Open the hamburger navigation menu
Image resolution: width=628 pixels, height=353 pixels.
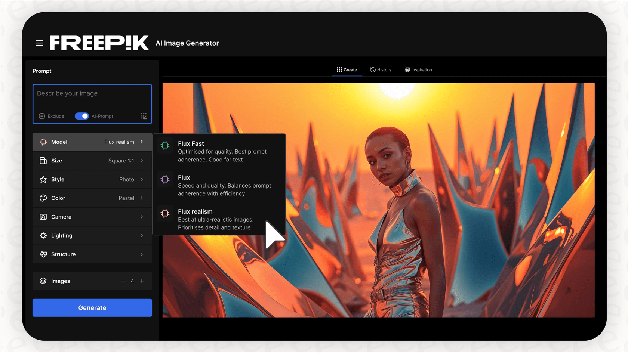(39, 43)
